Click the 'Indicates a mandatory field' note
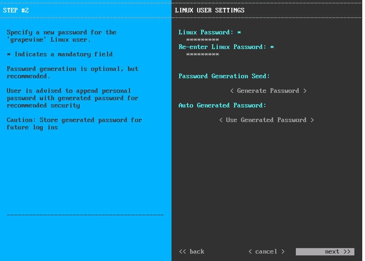 [60, 54]
